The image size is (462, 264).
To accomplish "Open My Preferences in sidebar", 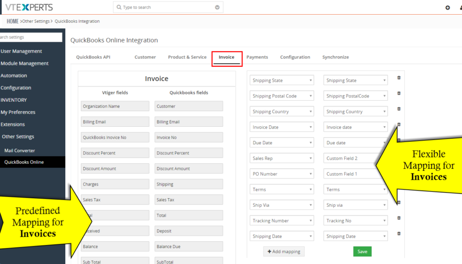I will (18, 112).
